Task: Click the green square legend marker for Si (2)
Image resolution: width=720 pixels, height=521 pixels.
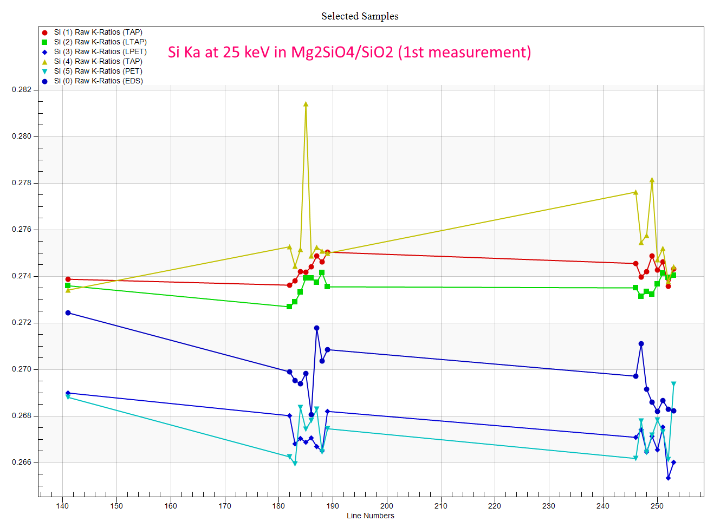Action: pyautogui.click(x=44, y=42)
